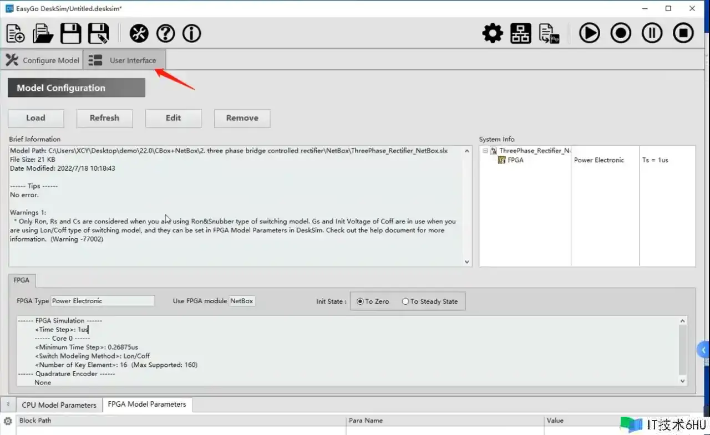Start the simulation with play button

tap(590, 34)
